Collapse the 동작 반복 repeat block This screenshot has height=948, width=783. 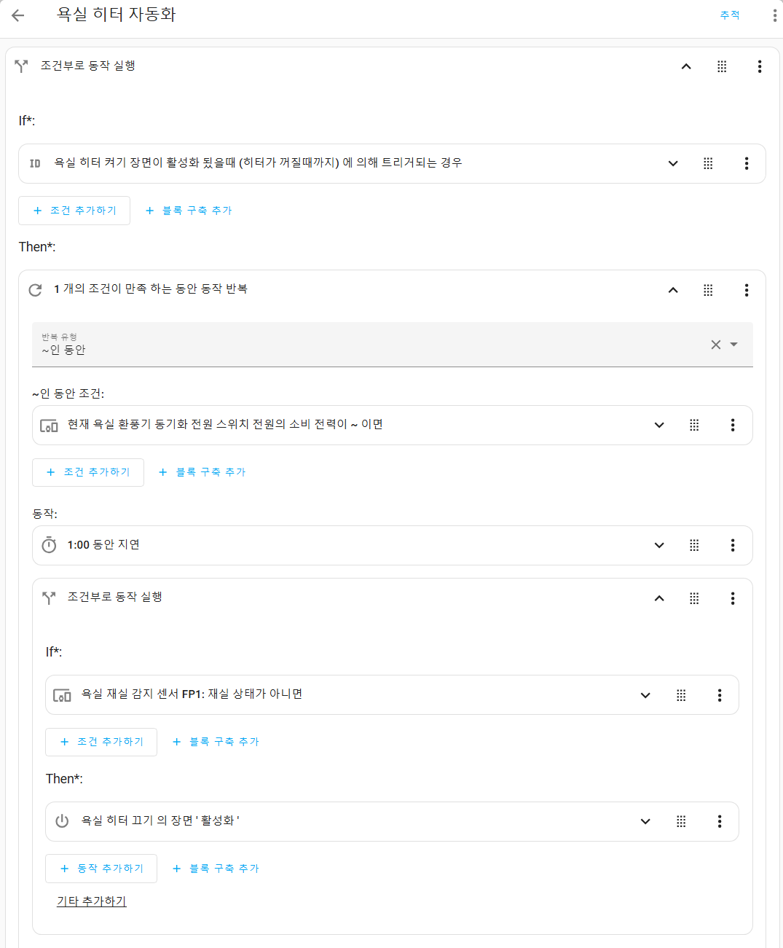coord(673,290)
